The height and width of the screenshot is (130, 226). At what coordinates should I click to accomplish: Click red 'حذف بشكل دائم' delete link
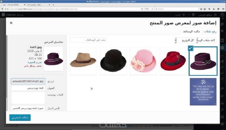33,66
